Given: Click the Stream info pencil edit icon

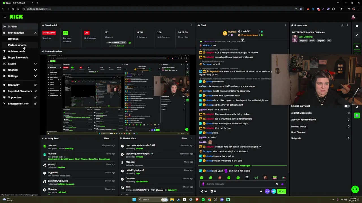Looking at the screenshot, I should 342,25.
